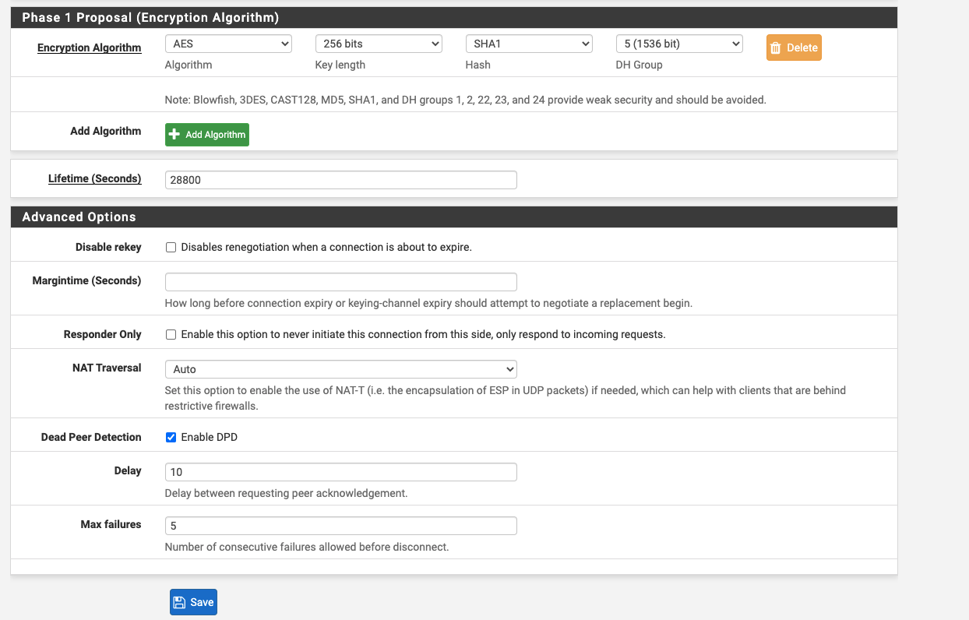Screen dimensions: 969x620
Task: Open the 256 bits Key length dropdown
Action: click(379, 44)
